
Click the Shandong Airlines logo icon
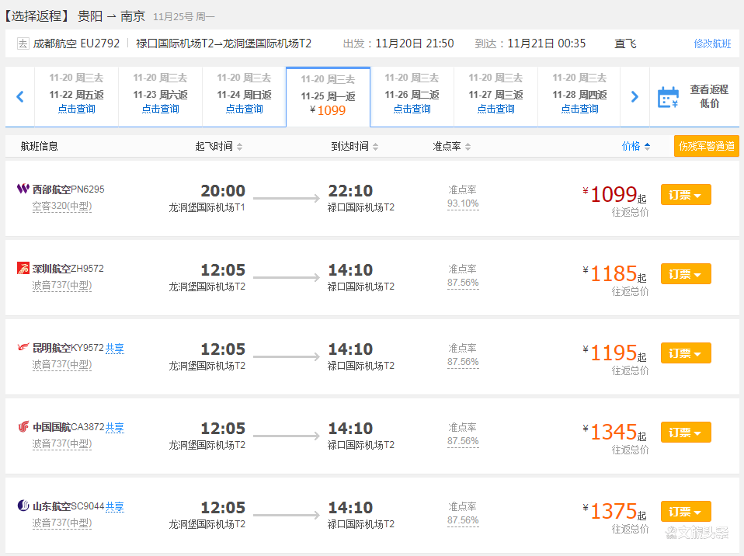click(x=23, y=506)
